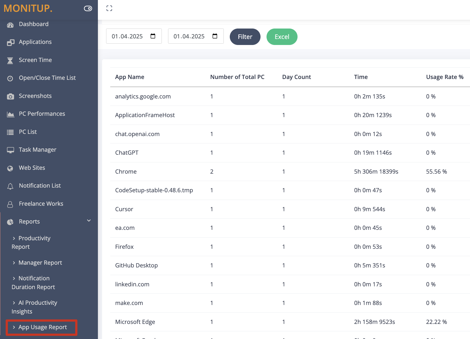Click the Web Sites globe icon

pos(10,168)
